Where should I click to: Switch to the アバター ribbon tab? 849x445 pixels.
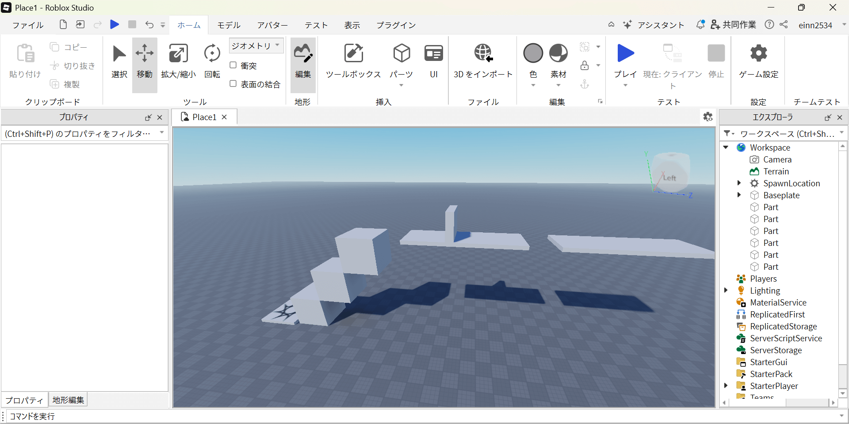point(272,25)
